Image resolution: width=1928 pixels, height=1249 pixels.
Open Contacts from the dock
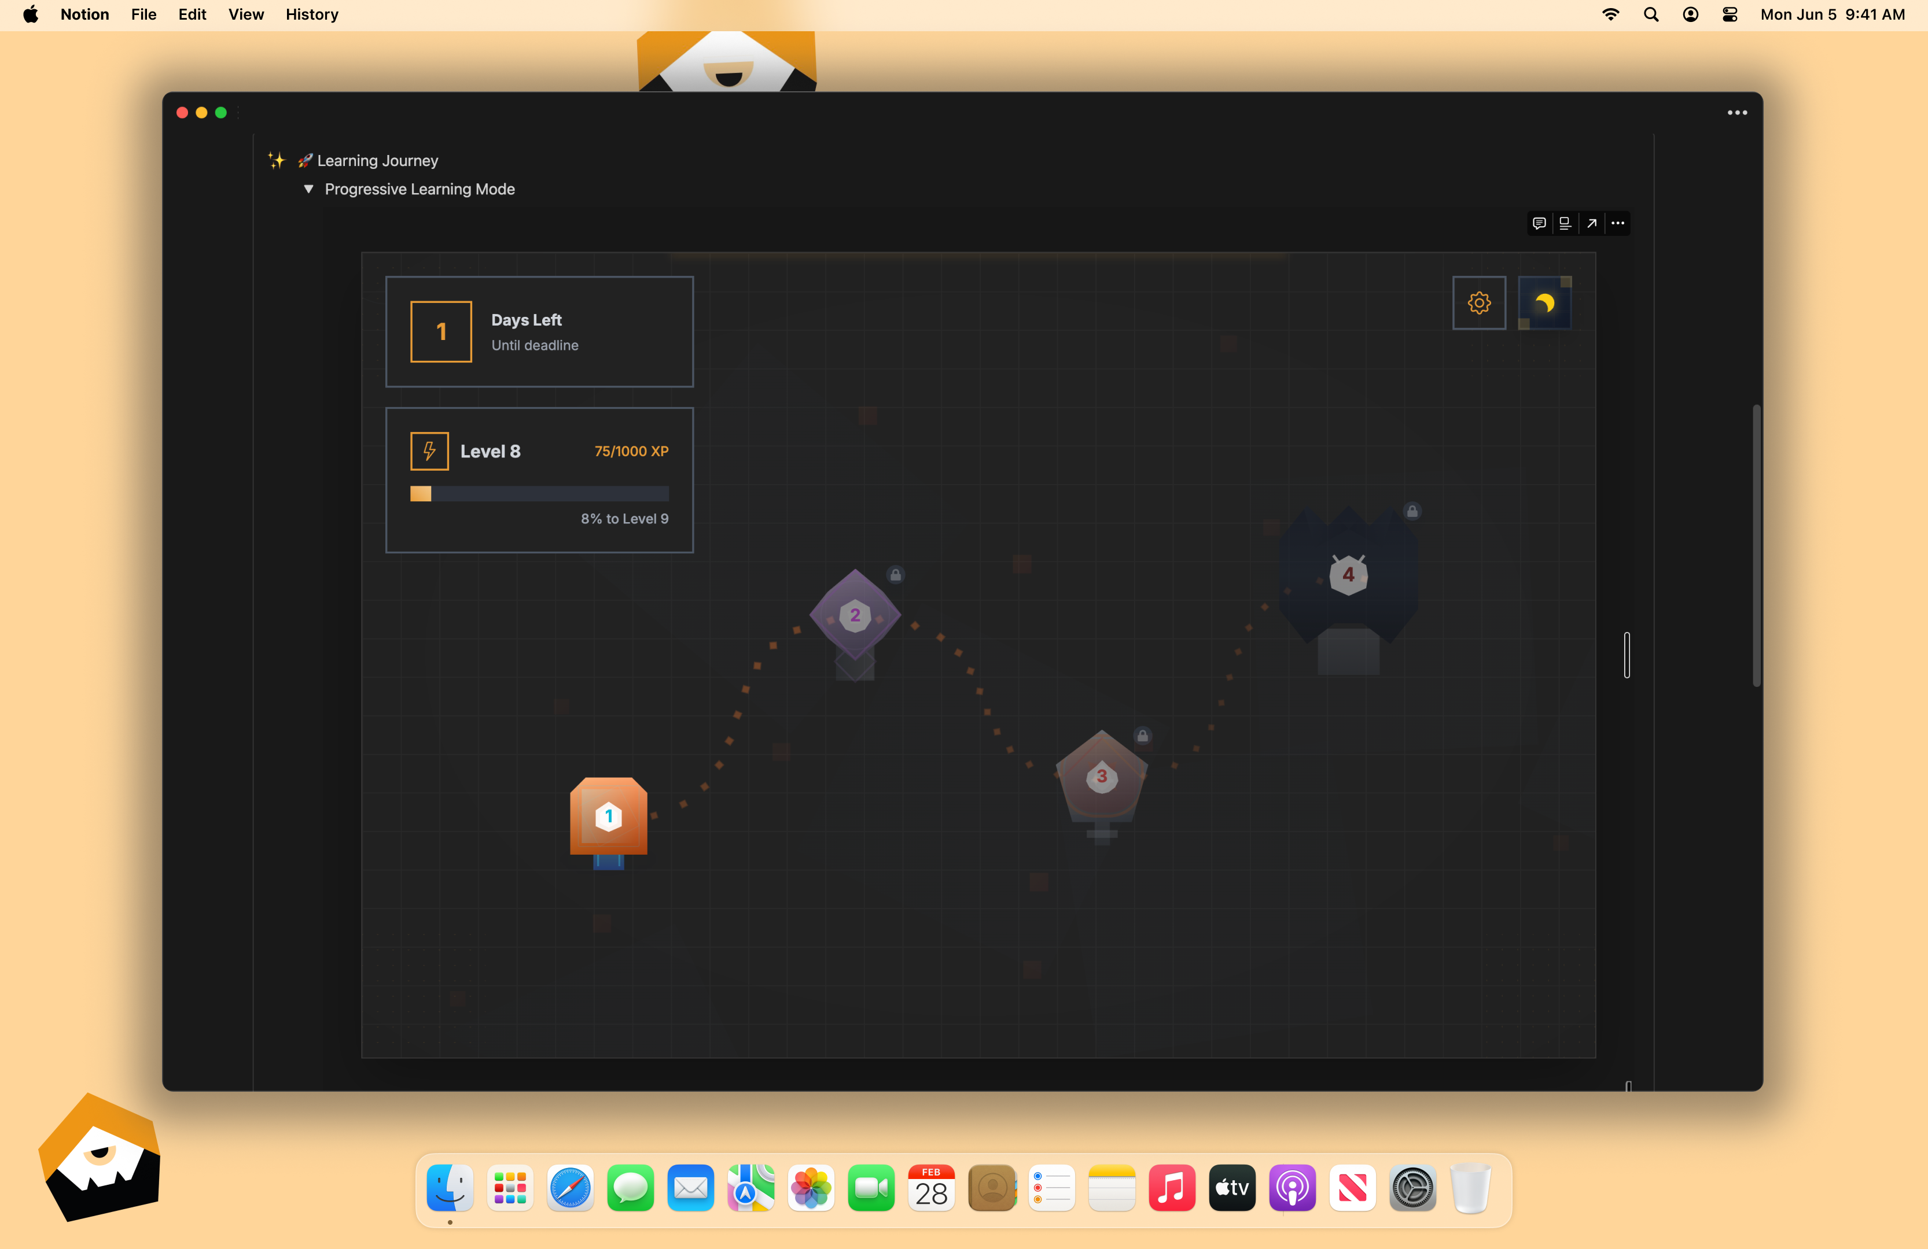[992, 1188]
